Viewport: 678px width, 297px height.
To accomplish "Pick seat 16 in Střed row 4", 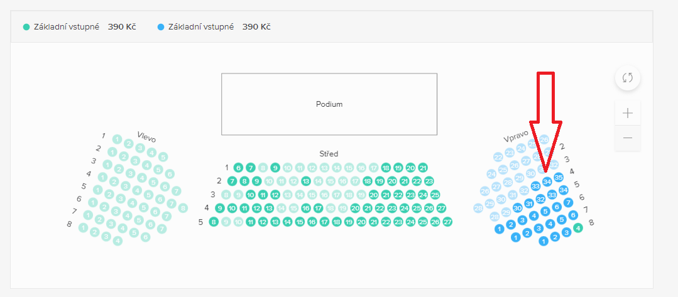I will point(306,208).
